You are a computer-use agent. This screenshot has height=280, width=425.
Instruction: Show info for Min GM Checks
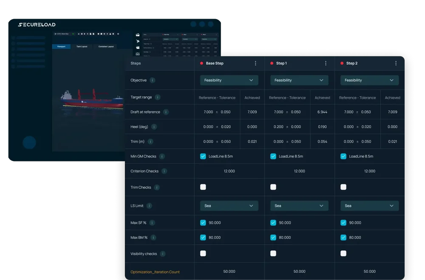pos(162,156)
